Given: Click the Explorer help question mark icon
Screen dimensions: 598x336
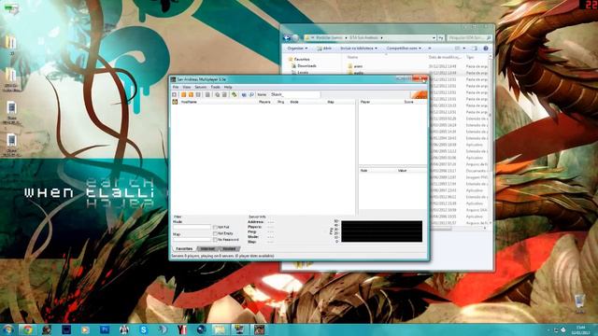Looking at the screenshot, I should click(x=486, y=49).
